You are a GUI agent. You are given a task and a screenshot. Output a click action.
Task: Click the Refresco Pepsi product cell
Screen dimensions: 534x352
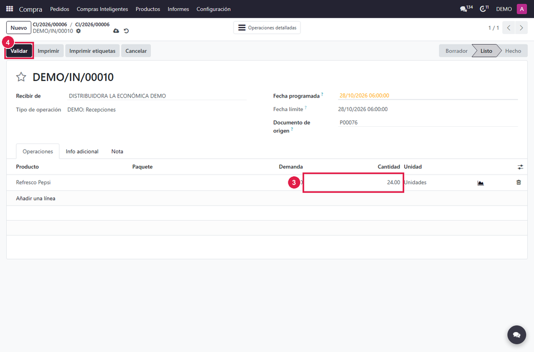[x=73, y=183]
